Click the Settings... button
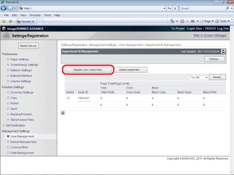 [215, 59]
